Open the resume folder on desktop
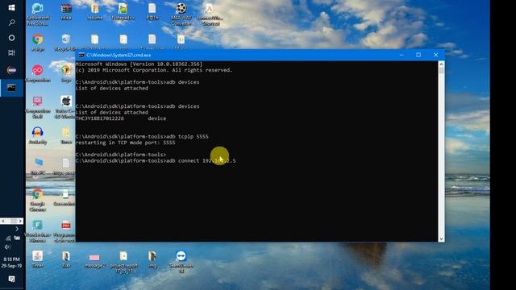Viewport: 516px width, 290px height. [95, 12]
